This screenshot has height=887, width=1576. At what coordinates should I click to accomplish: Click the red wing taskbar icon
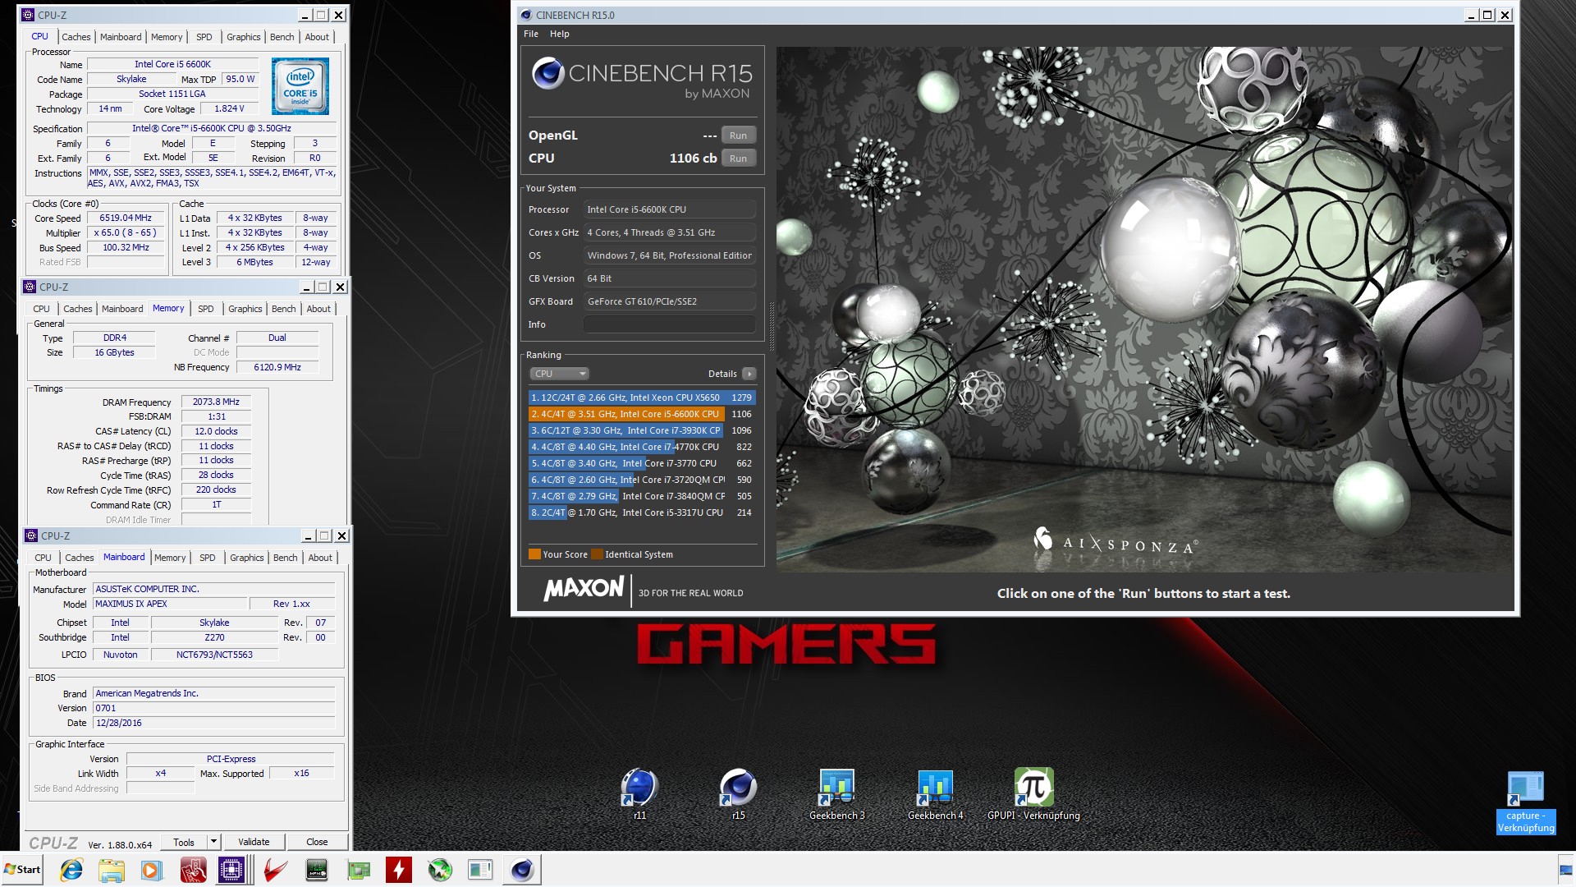(276, 870)
